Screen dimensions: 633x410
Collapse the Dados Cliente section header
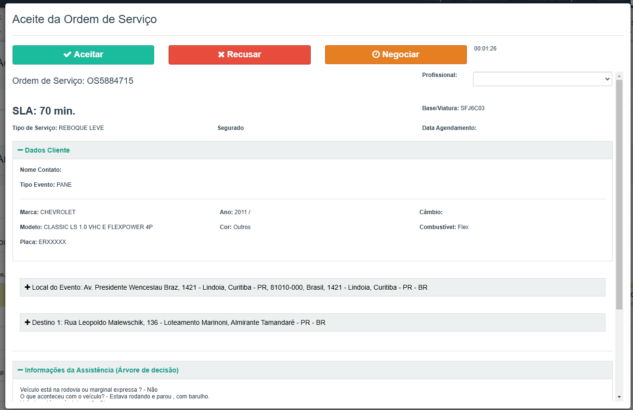tap(47, 150)
